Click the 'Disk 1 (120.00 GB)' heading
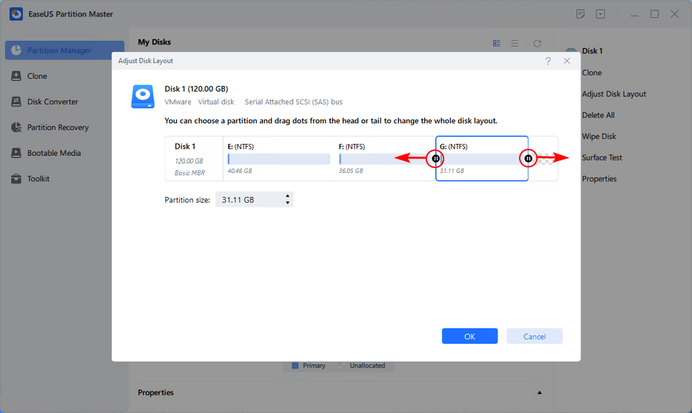Image resolution: width=692 pixels, height=413 pixels. pos(197,89)
